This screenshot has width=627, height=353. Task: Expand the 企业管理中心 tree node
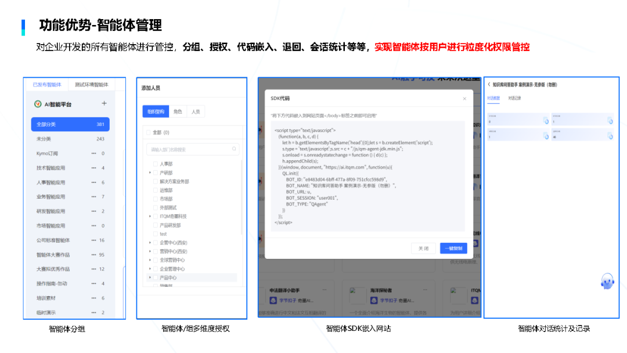pos(150,269)
